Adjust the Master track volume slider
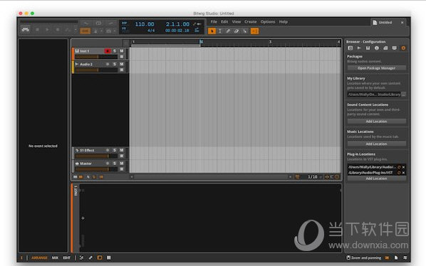 96,169
